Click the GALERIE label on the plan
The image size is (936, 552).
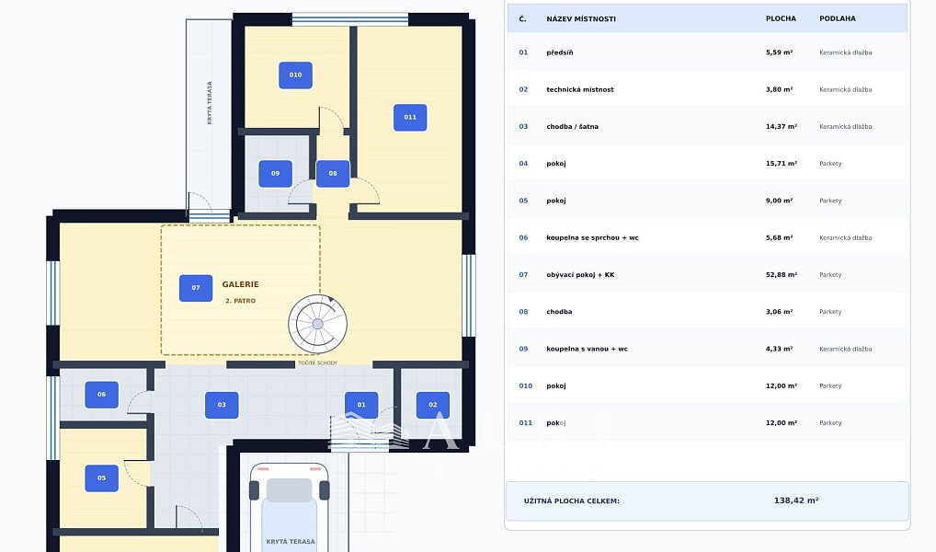coord(241,285)
